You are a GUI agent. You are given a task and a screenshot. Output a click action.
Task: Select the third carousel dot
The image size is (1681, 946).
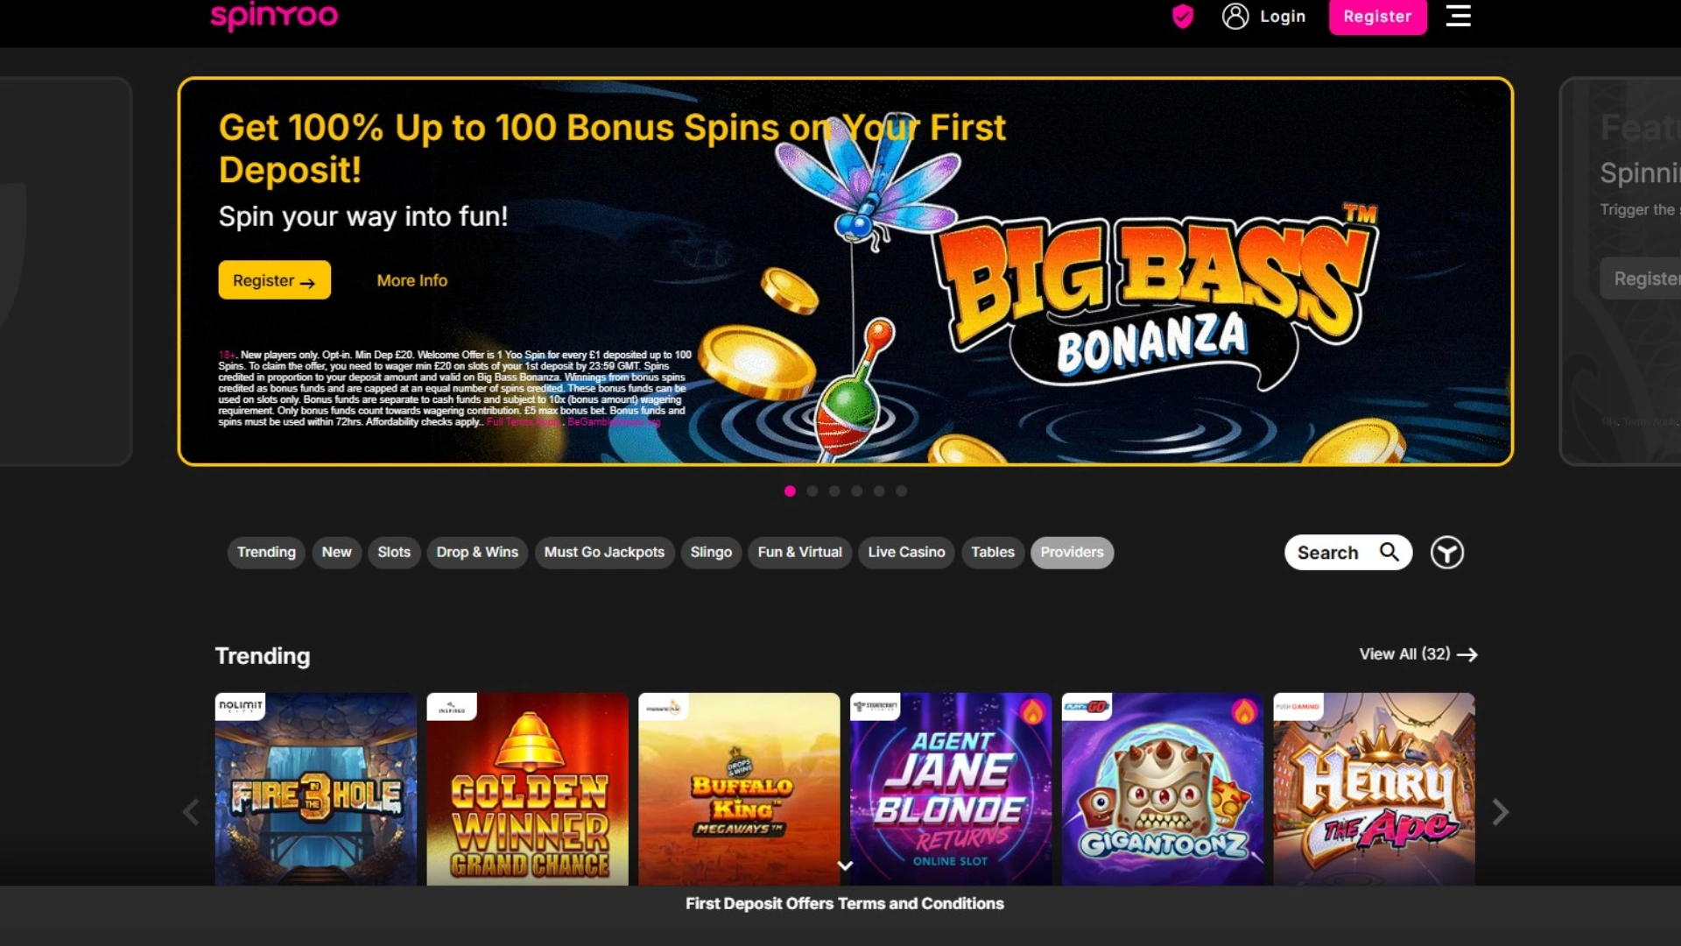834,491
